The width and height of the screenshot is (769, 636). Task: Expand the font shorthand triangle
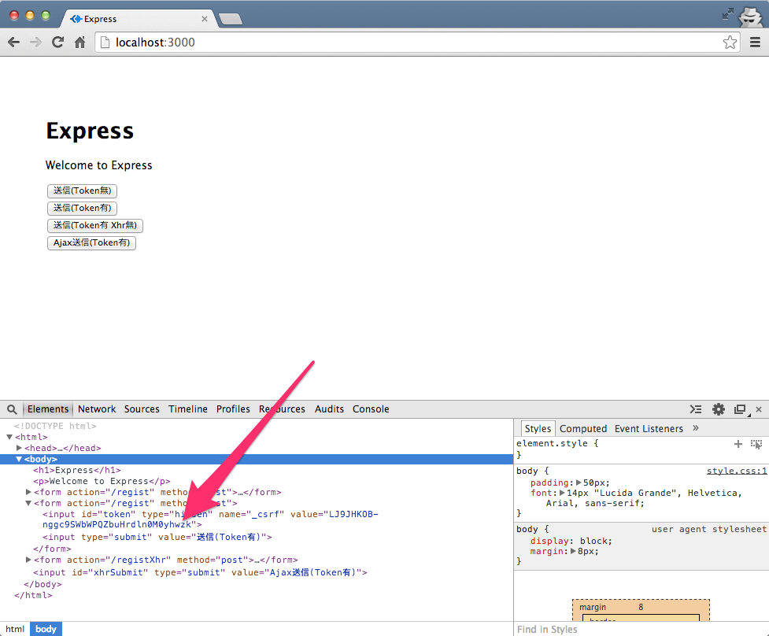[563, 493]
